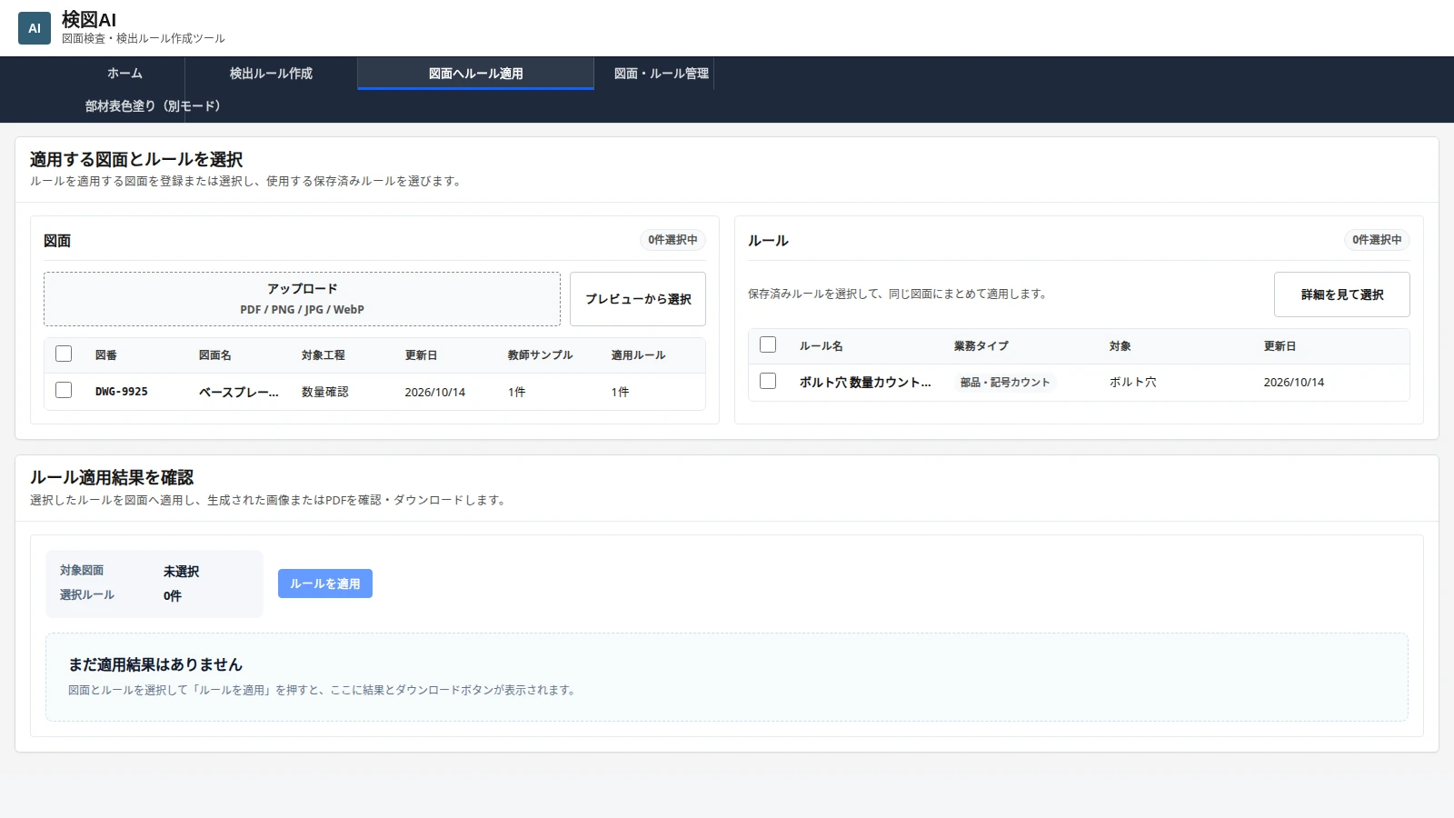
Task: Click the 0件選択中 badge in ルール panel
Action: click(x=1377, y=240)
